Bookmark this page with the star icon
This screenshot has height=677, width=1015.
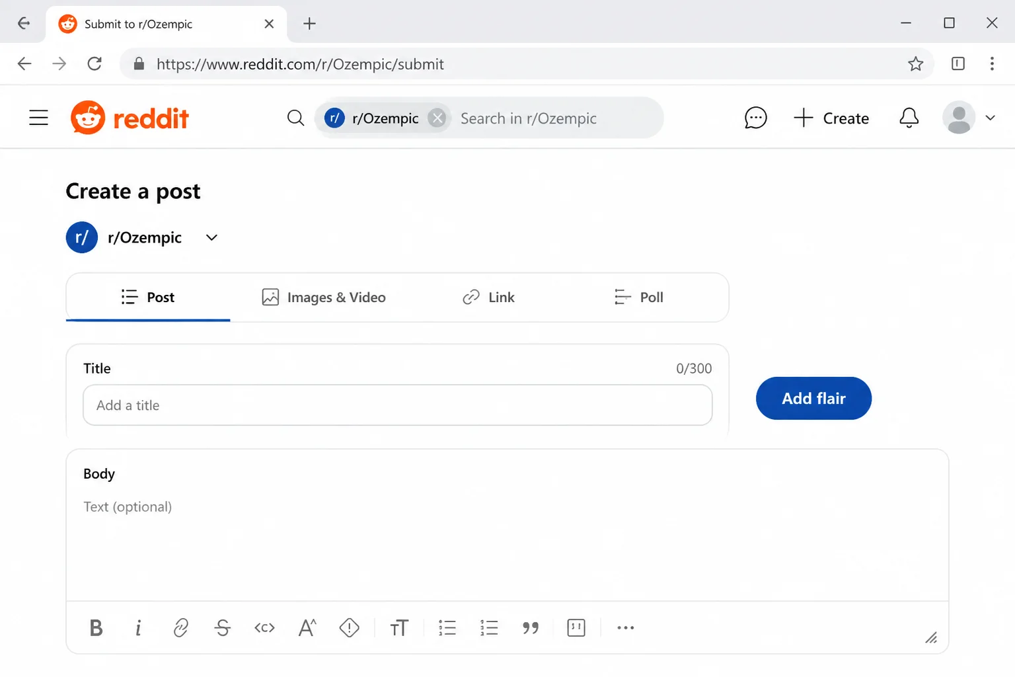click(x=915, y=63)
